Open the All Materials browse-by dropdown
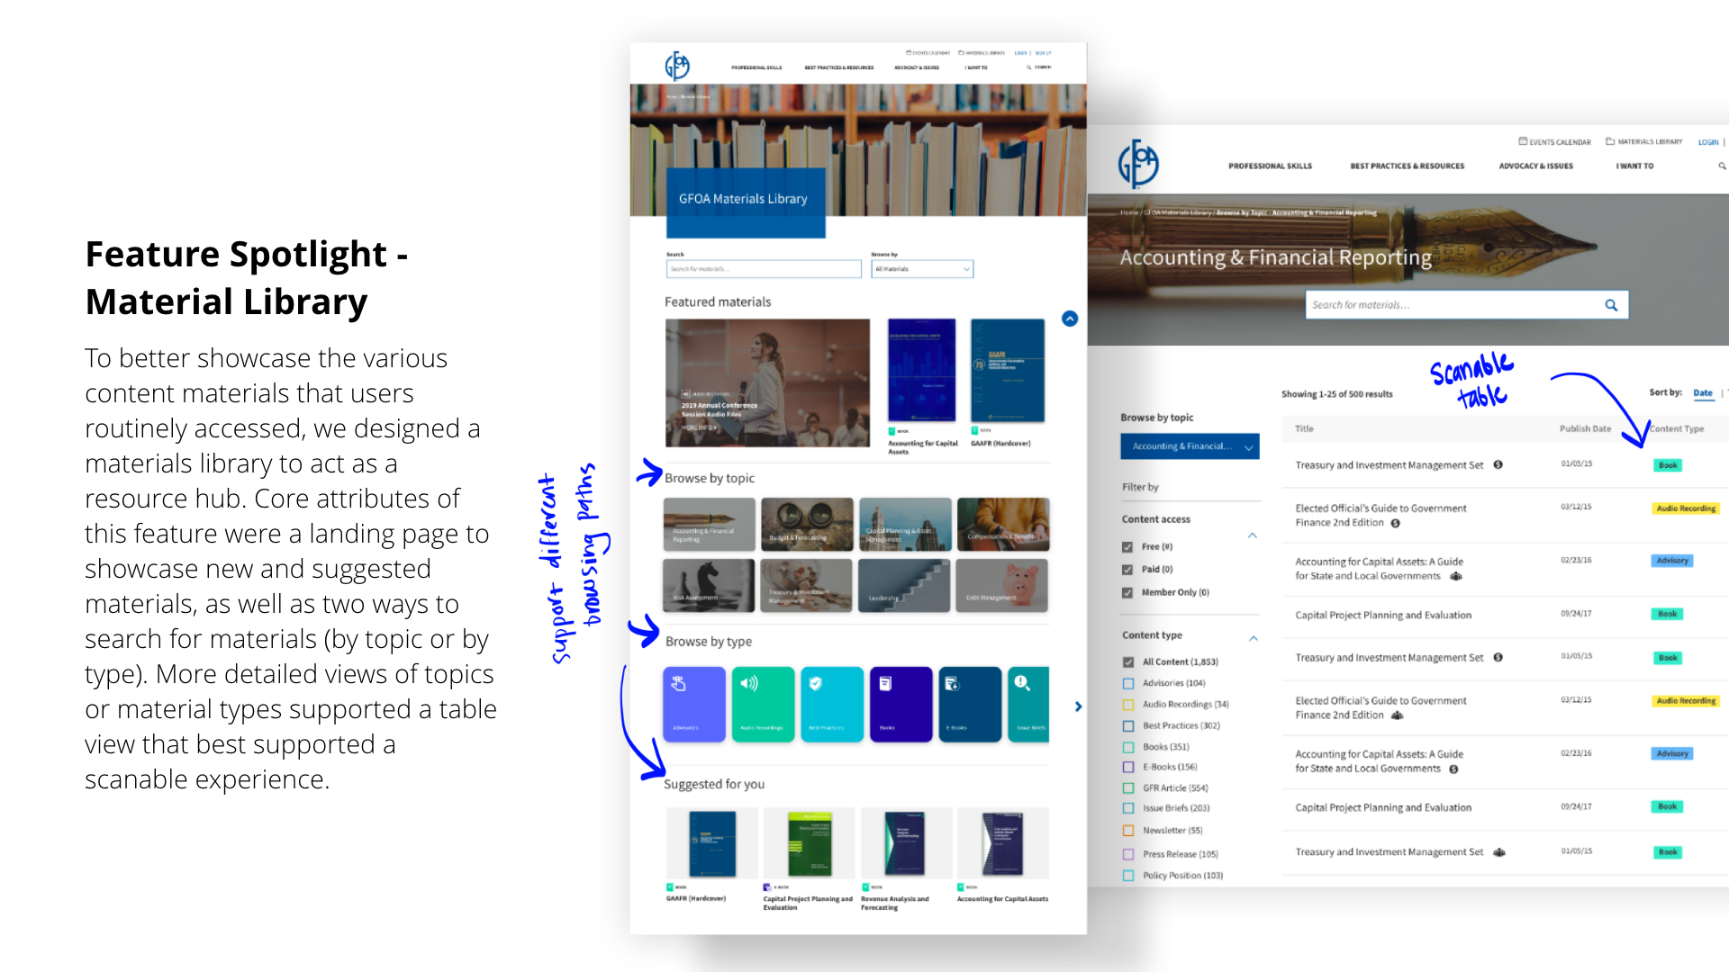This screenshot has width=1729, height=972. [922, 269]
